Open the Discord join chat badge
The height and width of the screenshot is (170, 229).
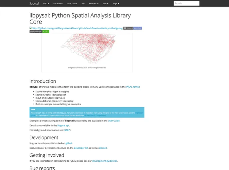pos(132,28)
